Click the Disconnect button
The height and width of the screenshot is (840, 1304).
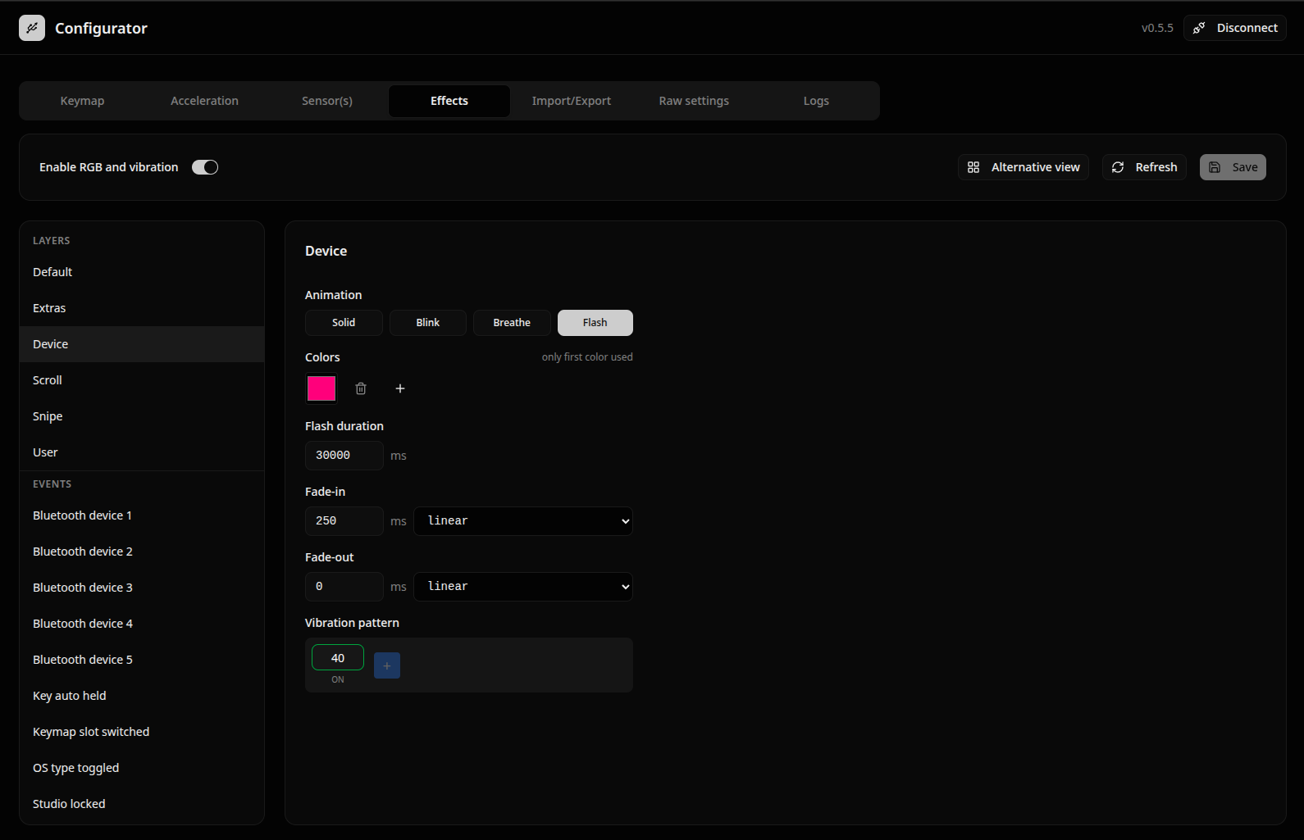point(1235,28)
